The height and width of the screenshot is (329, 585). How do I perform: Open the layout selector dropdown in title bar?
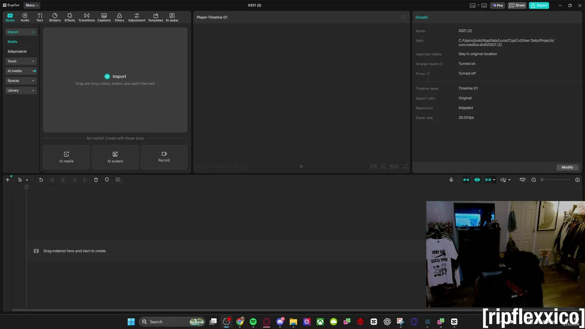point(474,5)
